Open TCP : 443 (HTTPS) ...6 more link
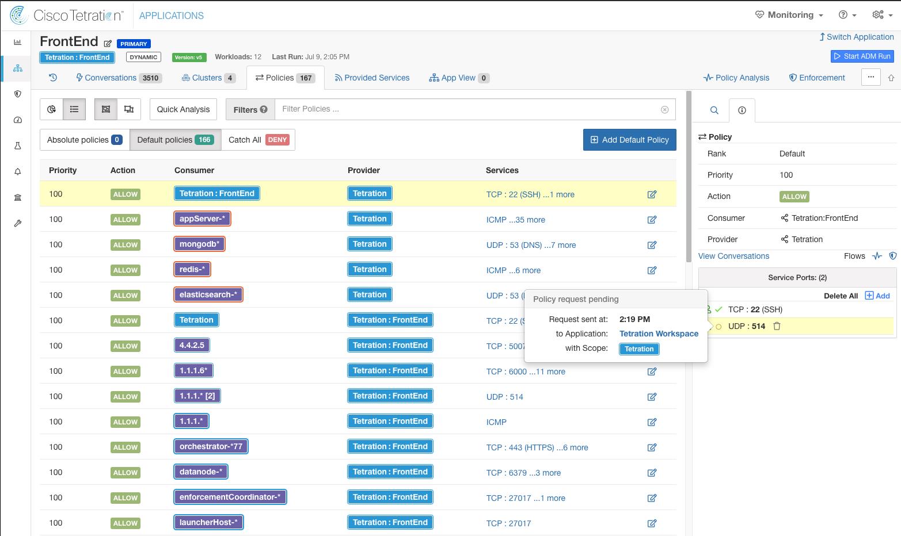Image resolution: width=901 pixels, height=536 pixels. point(537,447)
